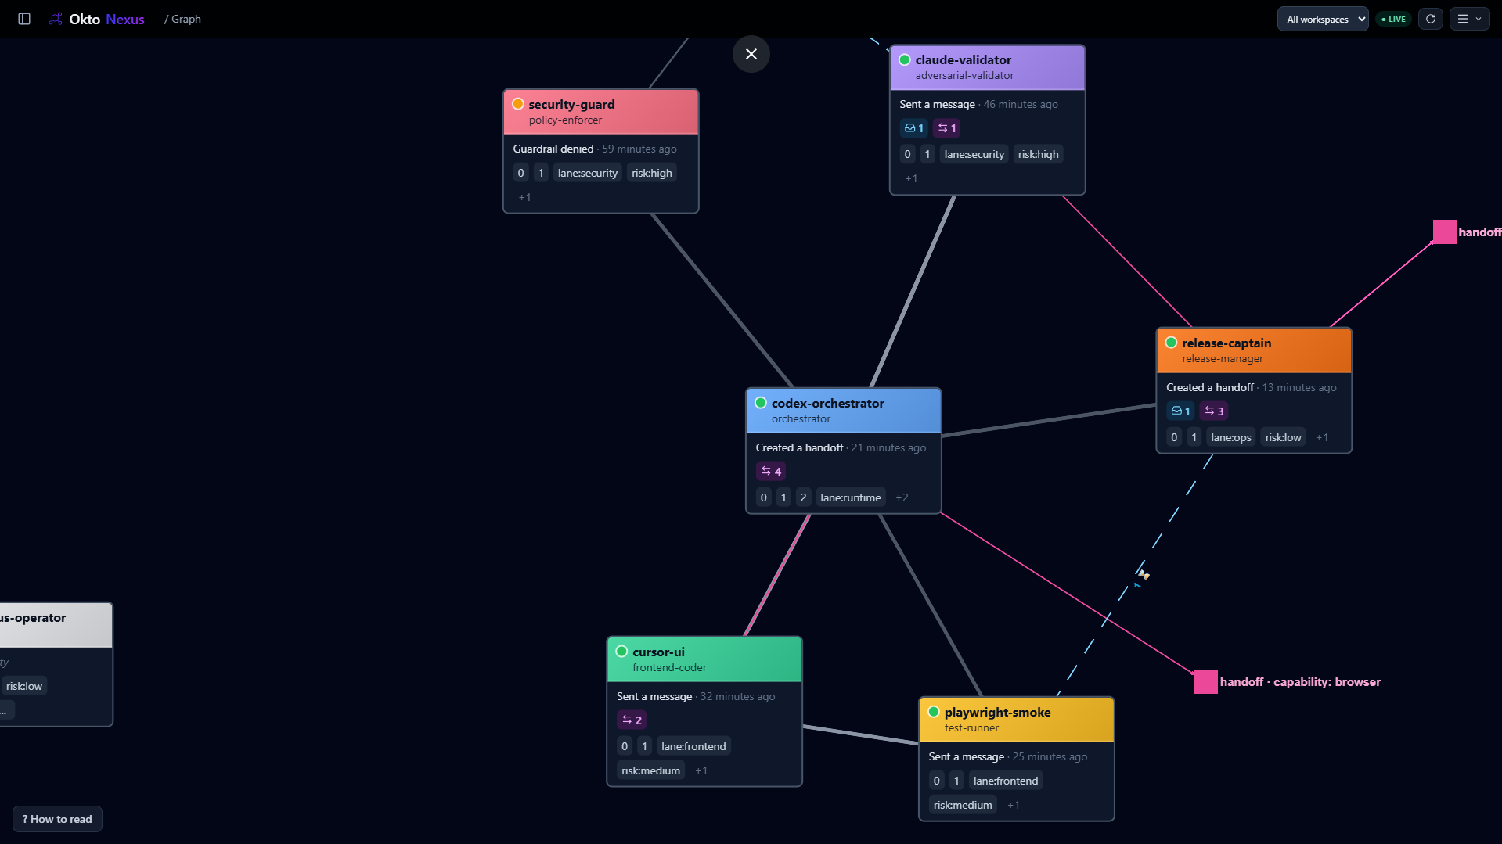Open claude-validator handoff badge
This screenshot has width=1502, height=844.
[947, 128]
